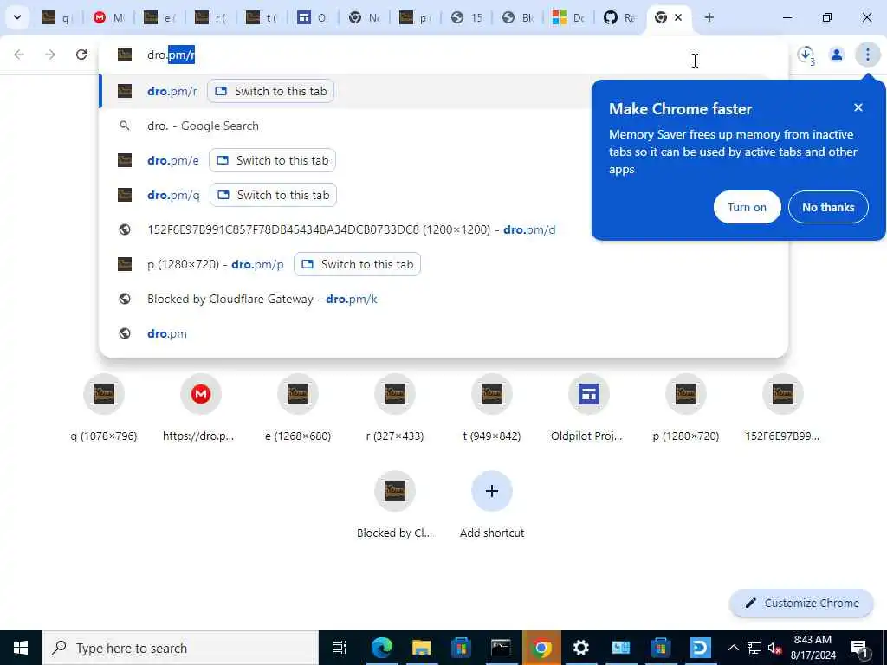Select the plain dro.pm suggestion
887x665 pixels.
pos(167,333)
